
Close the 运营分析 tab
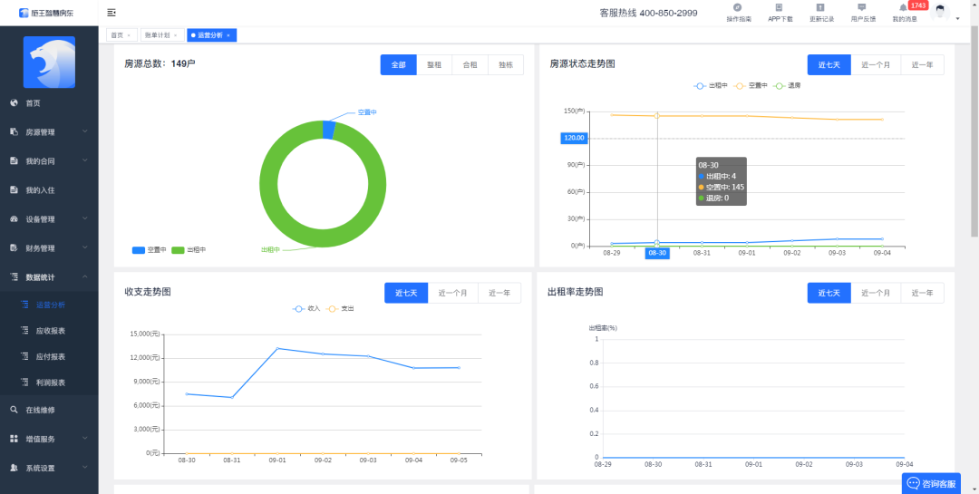click(x=228, y=35)
